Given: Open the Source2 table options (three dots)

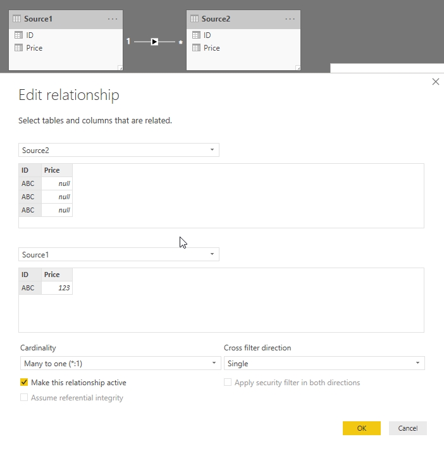Looking at the screenshot, I should (x=290, y=19).
